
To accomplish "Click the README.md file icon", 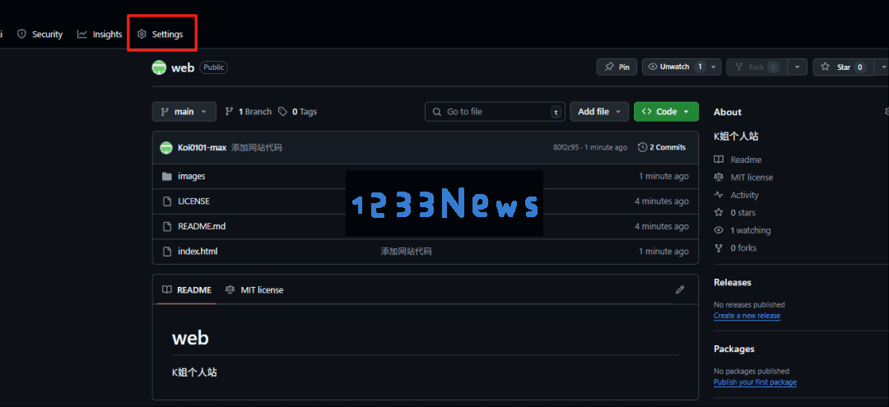I will point(166,226).
